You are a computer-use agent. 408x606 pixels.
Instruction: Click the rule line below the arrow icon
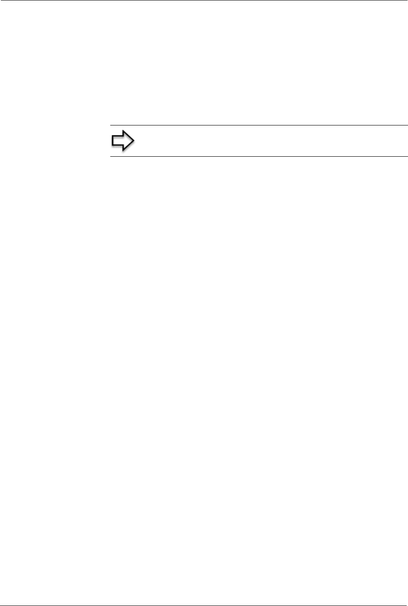(x=259, y=156)
